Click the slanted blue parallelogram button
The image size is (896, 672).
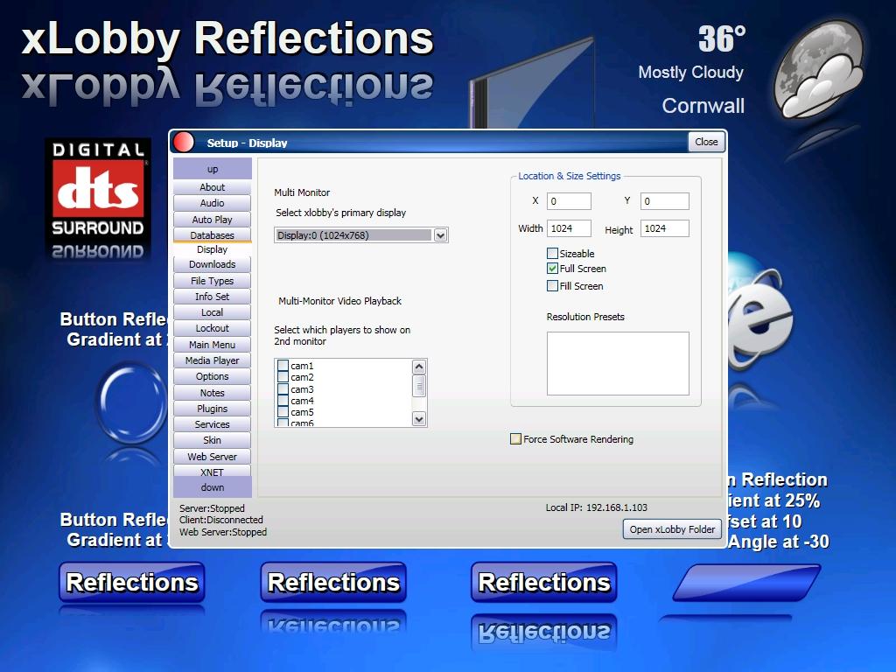pyautogui.click(x=746, y=583)
